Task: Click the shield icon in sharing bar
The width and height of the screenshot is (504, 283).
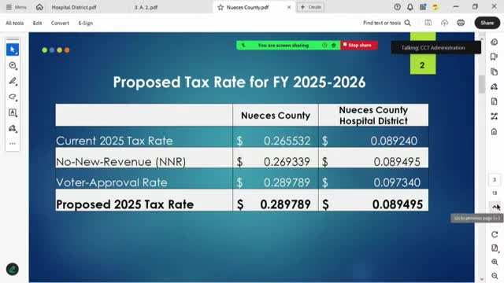Action: tap(334, 46)
